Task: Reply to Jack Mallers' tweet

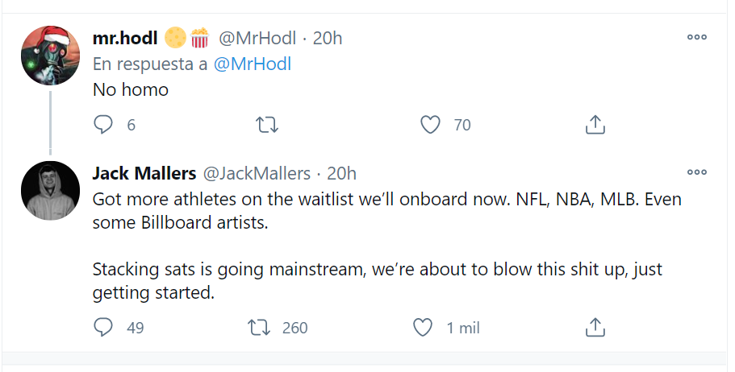Action: pos(103,328)
